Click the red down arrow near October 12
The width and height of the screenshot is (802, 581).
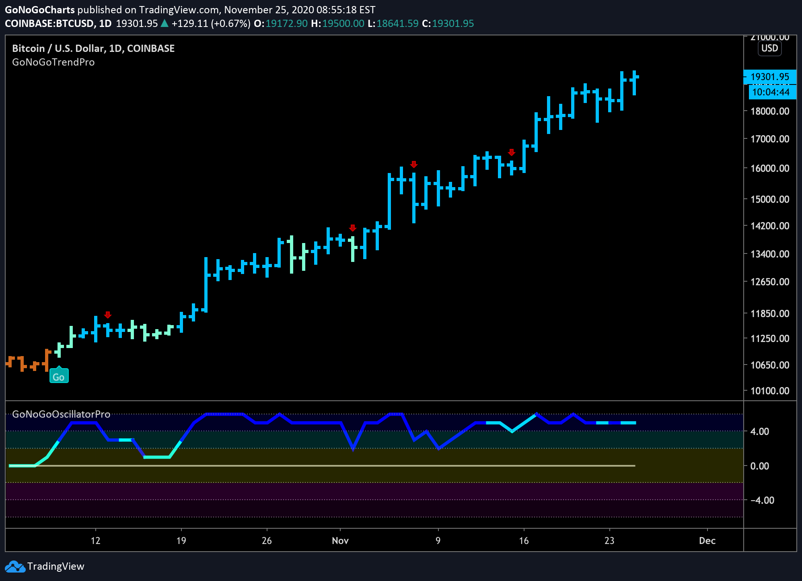click(x=107, y=315)
